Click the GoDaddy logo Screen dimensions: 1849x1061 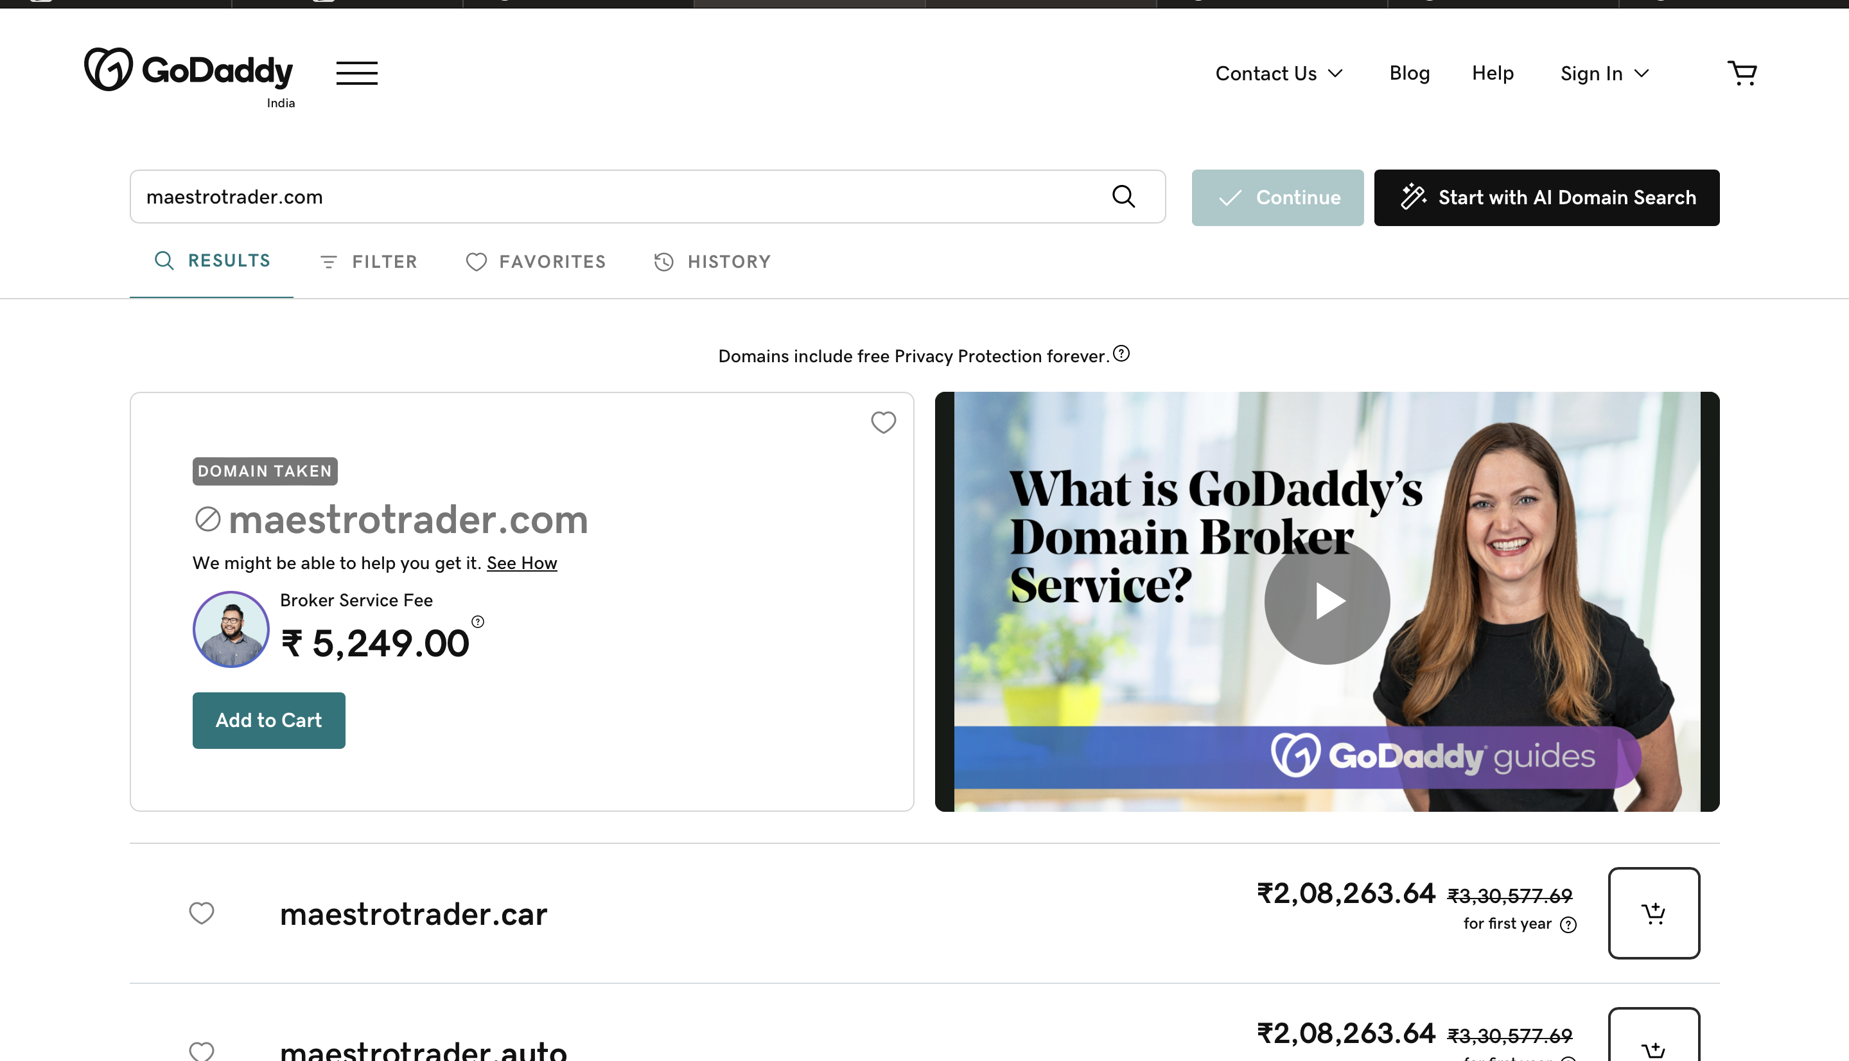(189, 70)
